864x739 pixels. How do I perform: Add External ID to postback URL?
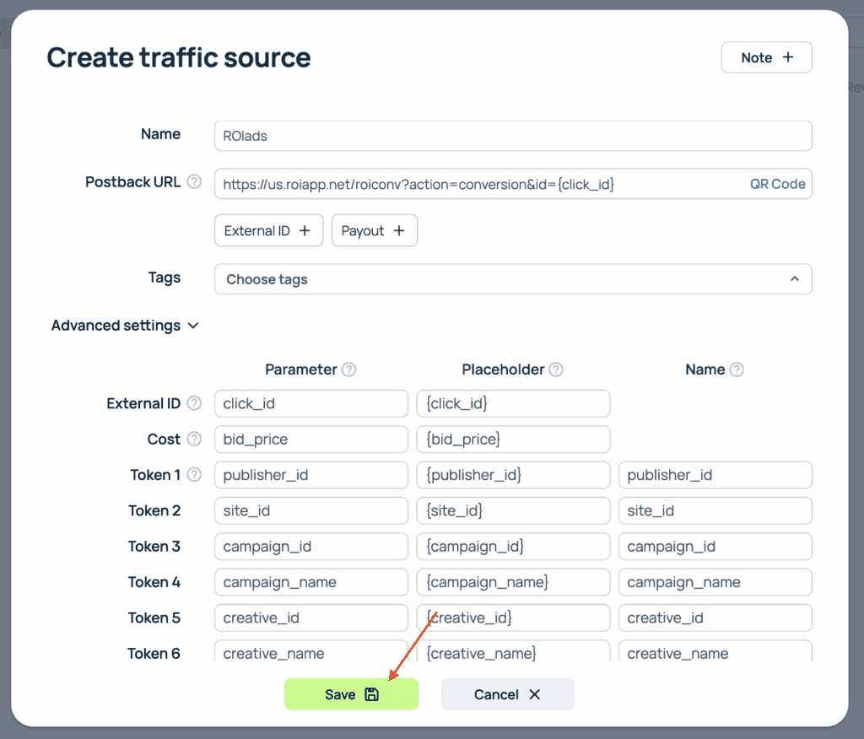tap(268, 231)
